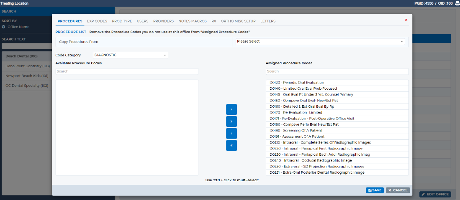Image resolution: width=460 pixels, height=200 pixels.
Task: Open the Code Category DIAGNOSTIC dropdown
Action: [131, 55]
